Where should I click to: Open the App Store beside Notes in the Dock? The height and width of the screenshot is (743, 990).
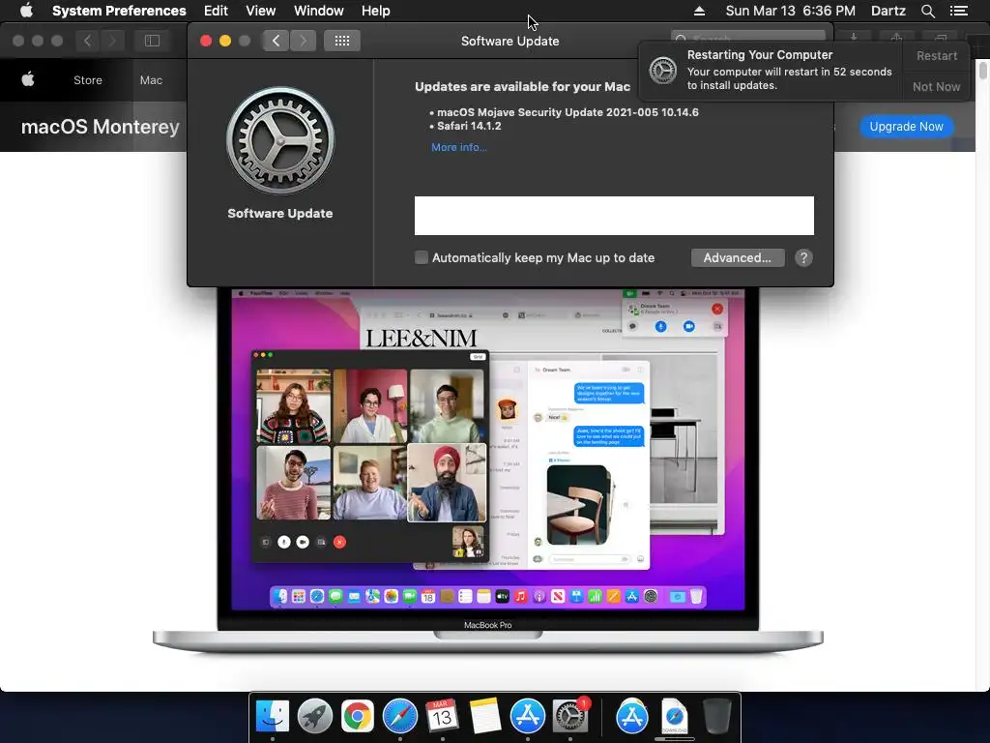[527, 717]
